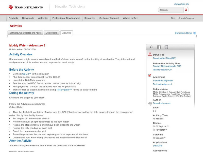Image resolution: width=203 pixels, height=152 pixels.
Task: Switch to Software, OS Updates and Apps tab
Action: tap(25, 33)
